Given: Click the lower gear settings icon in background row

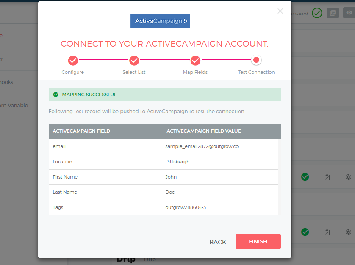Looking at the screenshot, I should [349, 232].
